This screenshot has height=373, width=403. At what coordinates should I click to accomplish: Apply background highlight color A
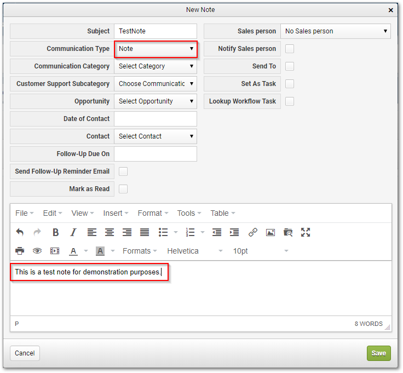[100, 251]
